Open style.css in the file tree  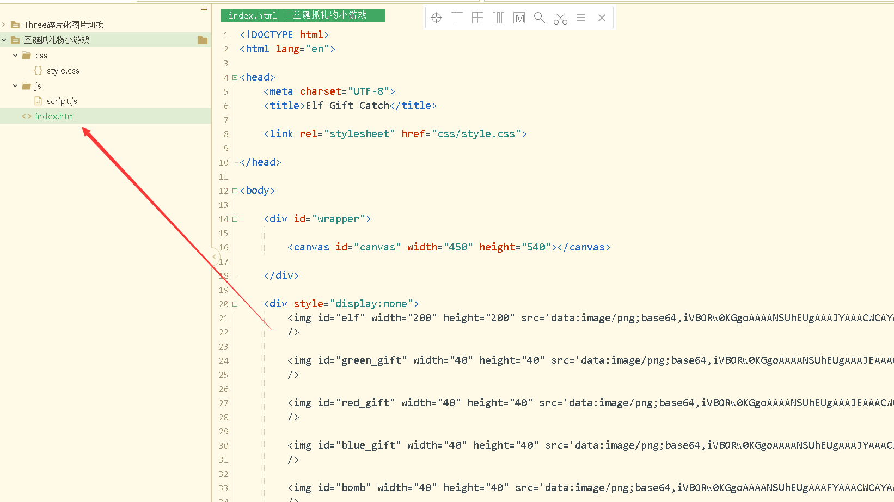point(63,70)
